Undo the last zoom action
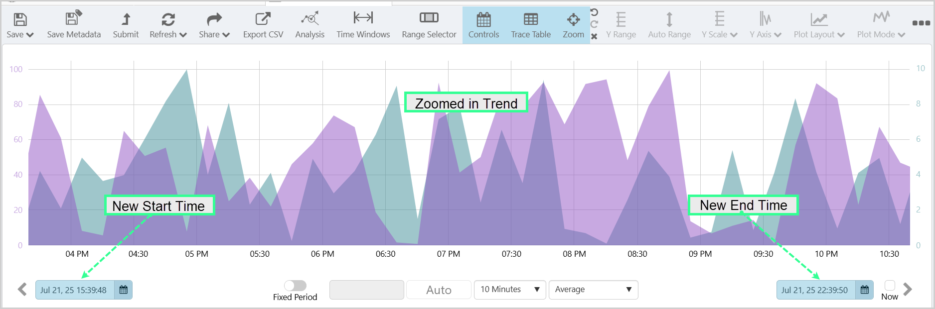This screenshot has width=935, height=309. (594, 12)
